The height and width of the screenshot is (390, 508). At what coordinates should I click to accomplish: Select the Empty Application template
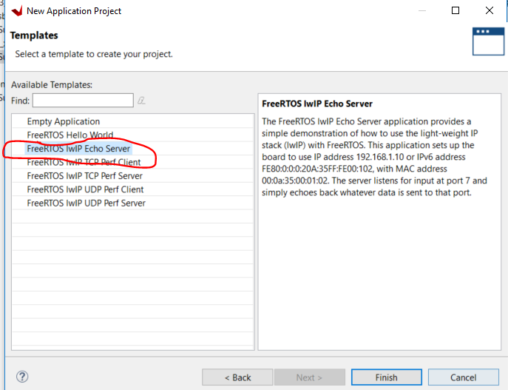(x=64, y=121)
